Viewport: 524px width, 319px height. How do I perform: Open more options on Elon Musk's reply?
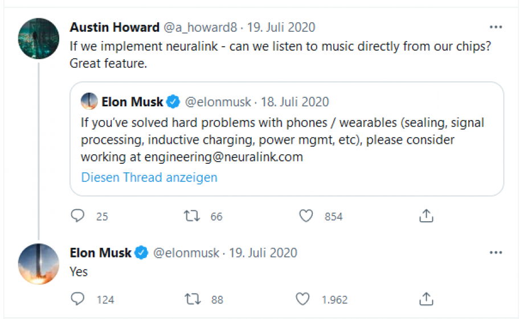496,252
